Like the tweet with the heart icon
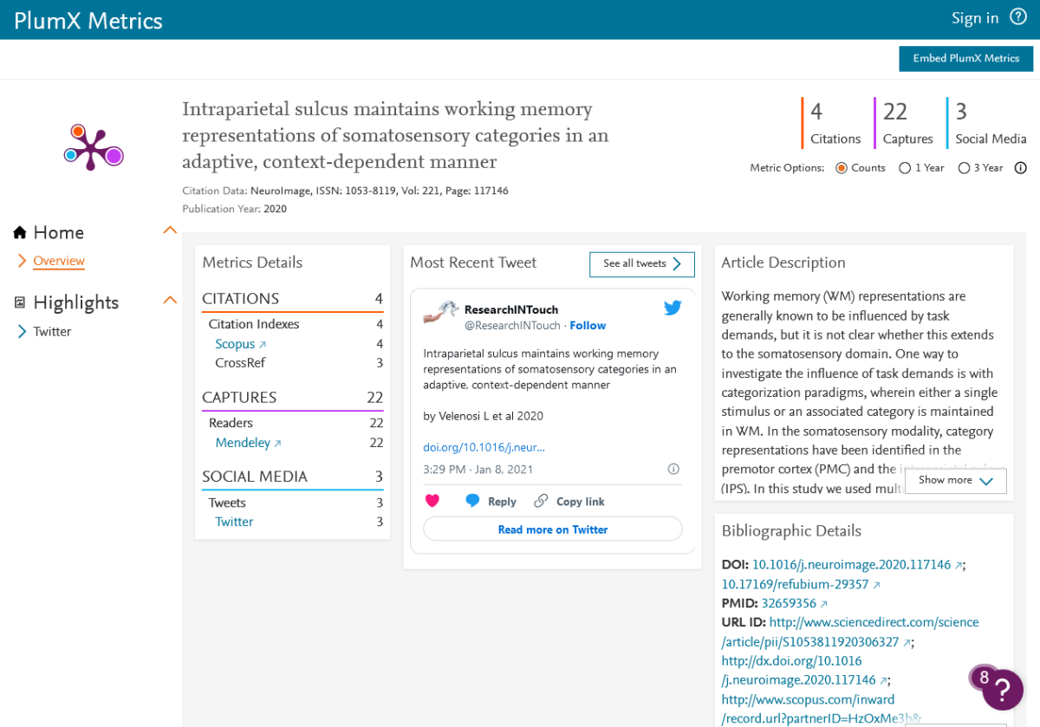Screen dimensions: 1040x727 (x=432, y=501)
